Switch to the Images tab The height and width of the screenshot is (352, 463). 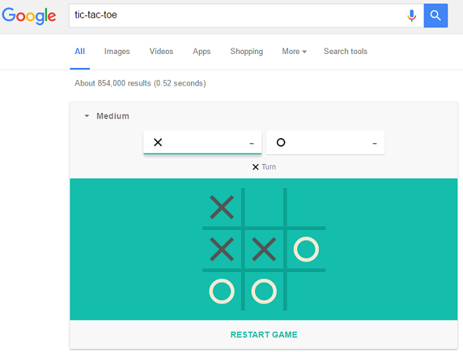pos(117,52)
